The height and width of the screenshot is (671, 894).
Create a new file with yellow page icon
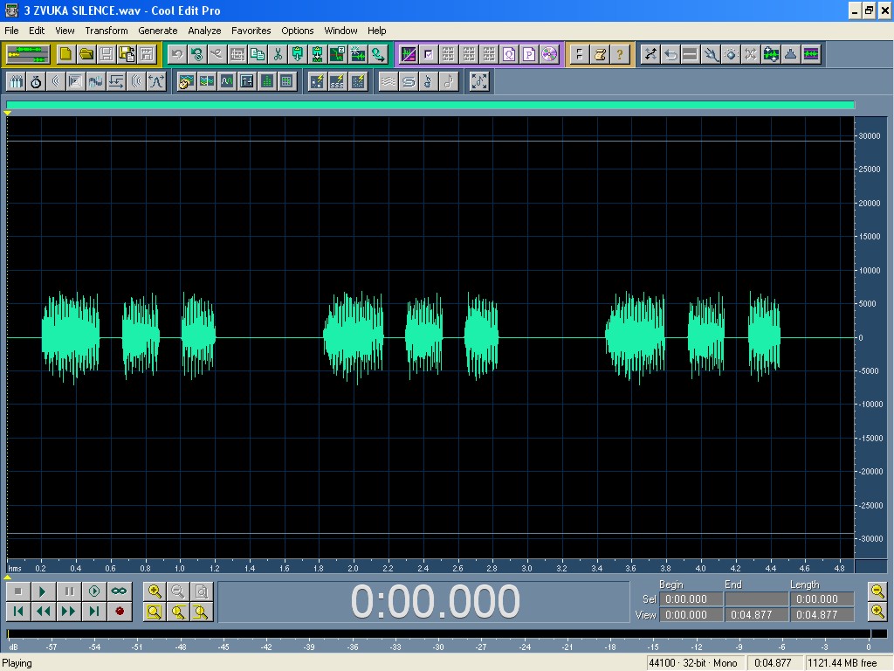coord(65,54)
